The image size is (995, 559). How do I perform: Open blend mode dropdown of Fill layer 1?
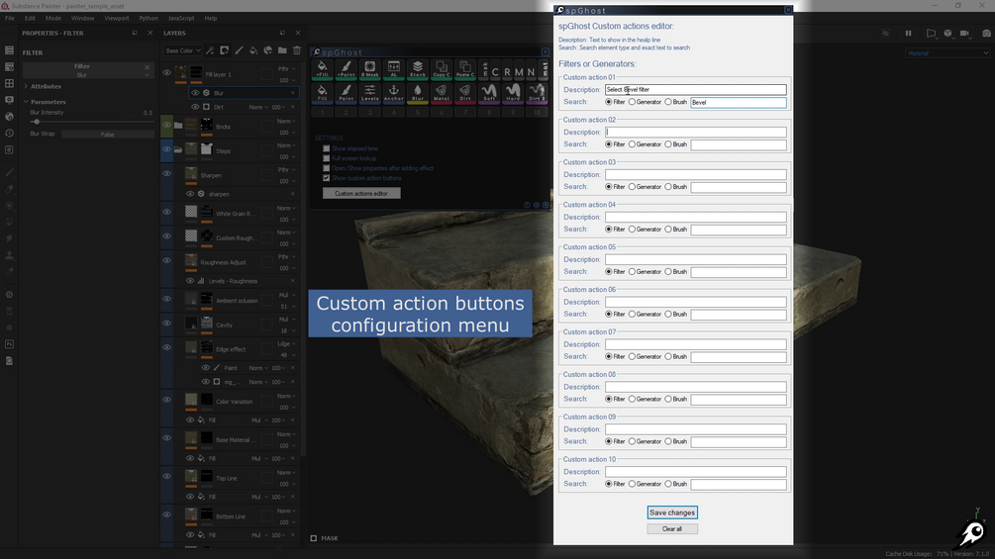coord(287,68)
